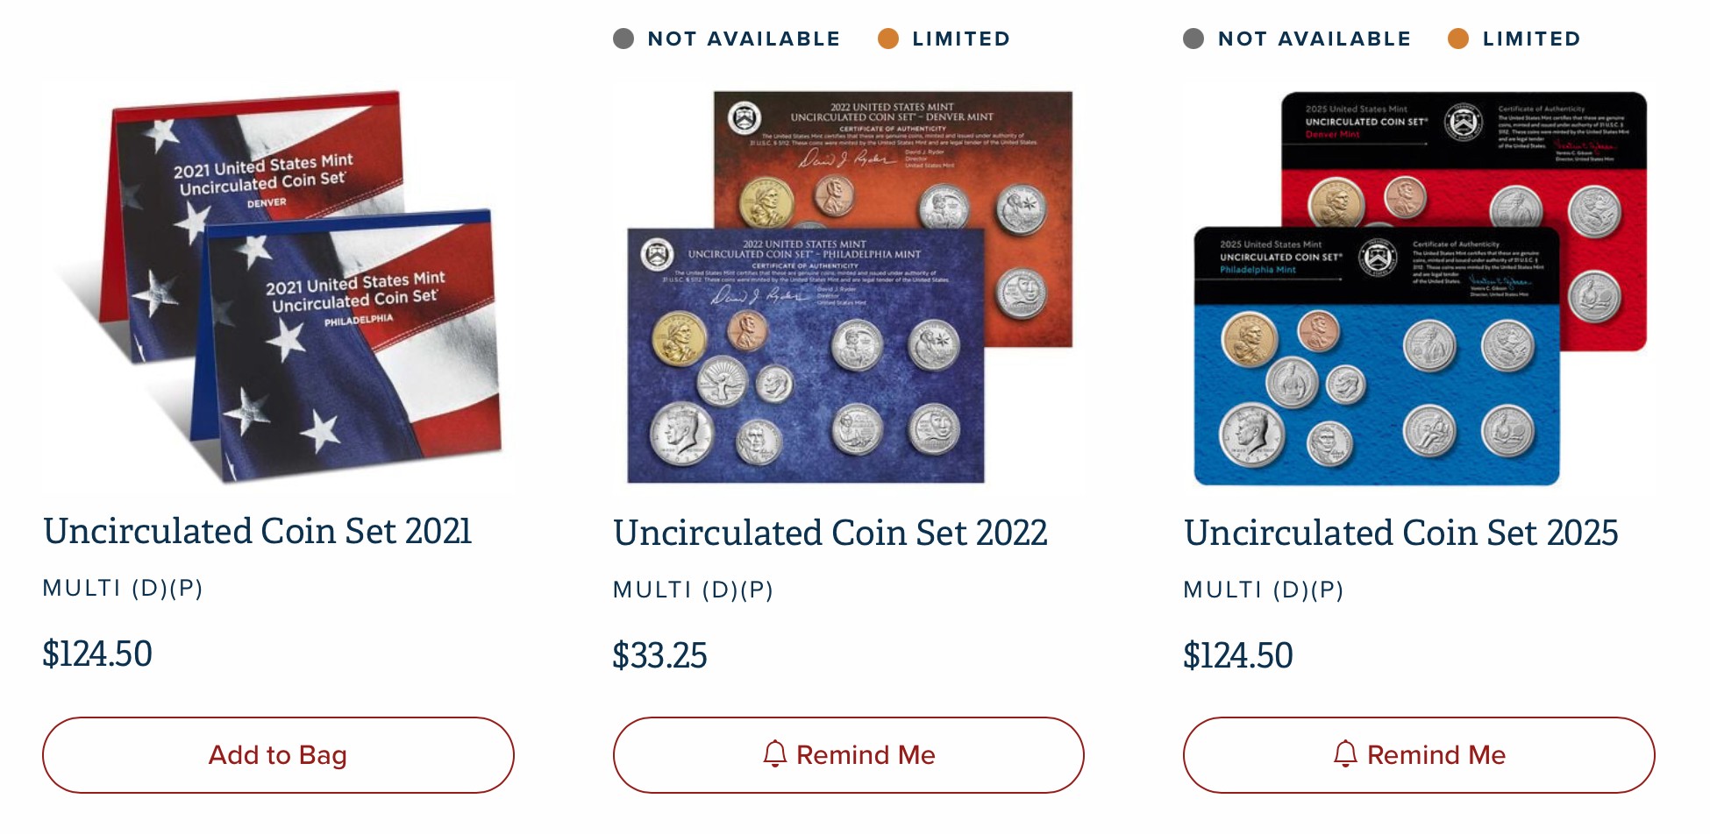Click gray Not Available dot above the 2022 set
This screenshot has height=834, width=1710.
(623, 39)
